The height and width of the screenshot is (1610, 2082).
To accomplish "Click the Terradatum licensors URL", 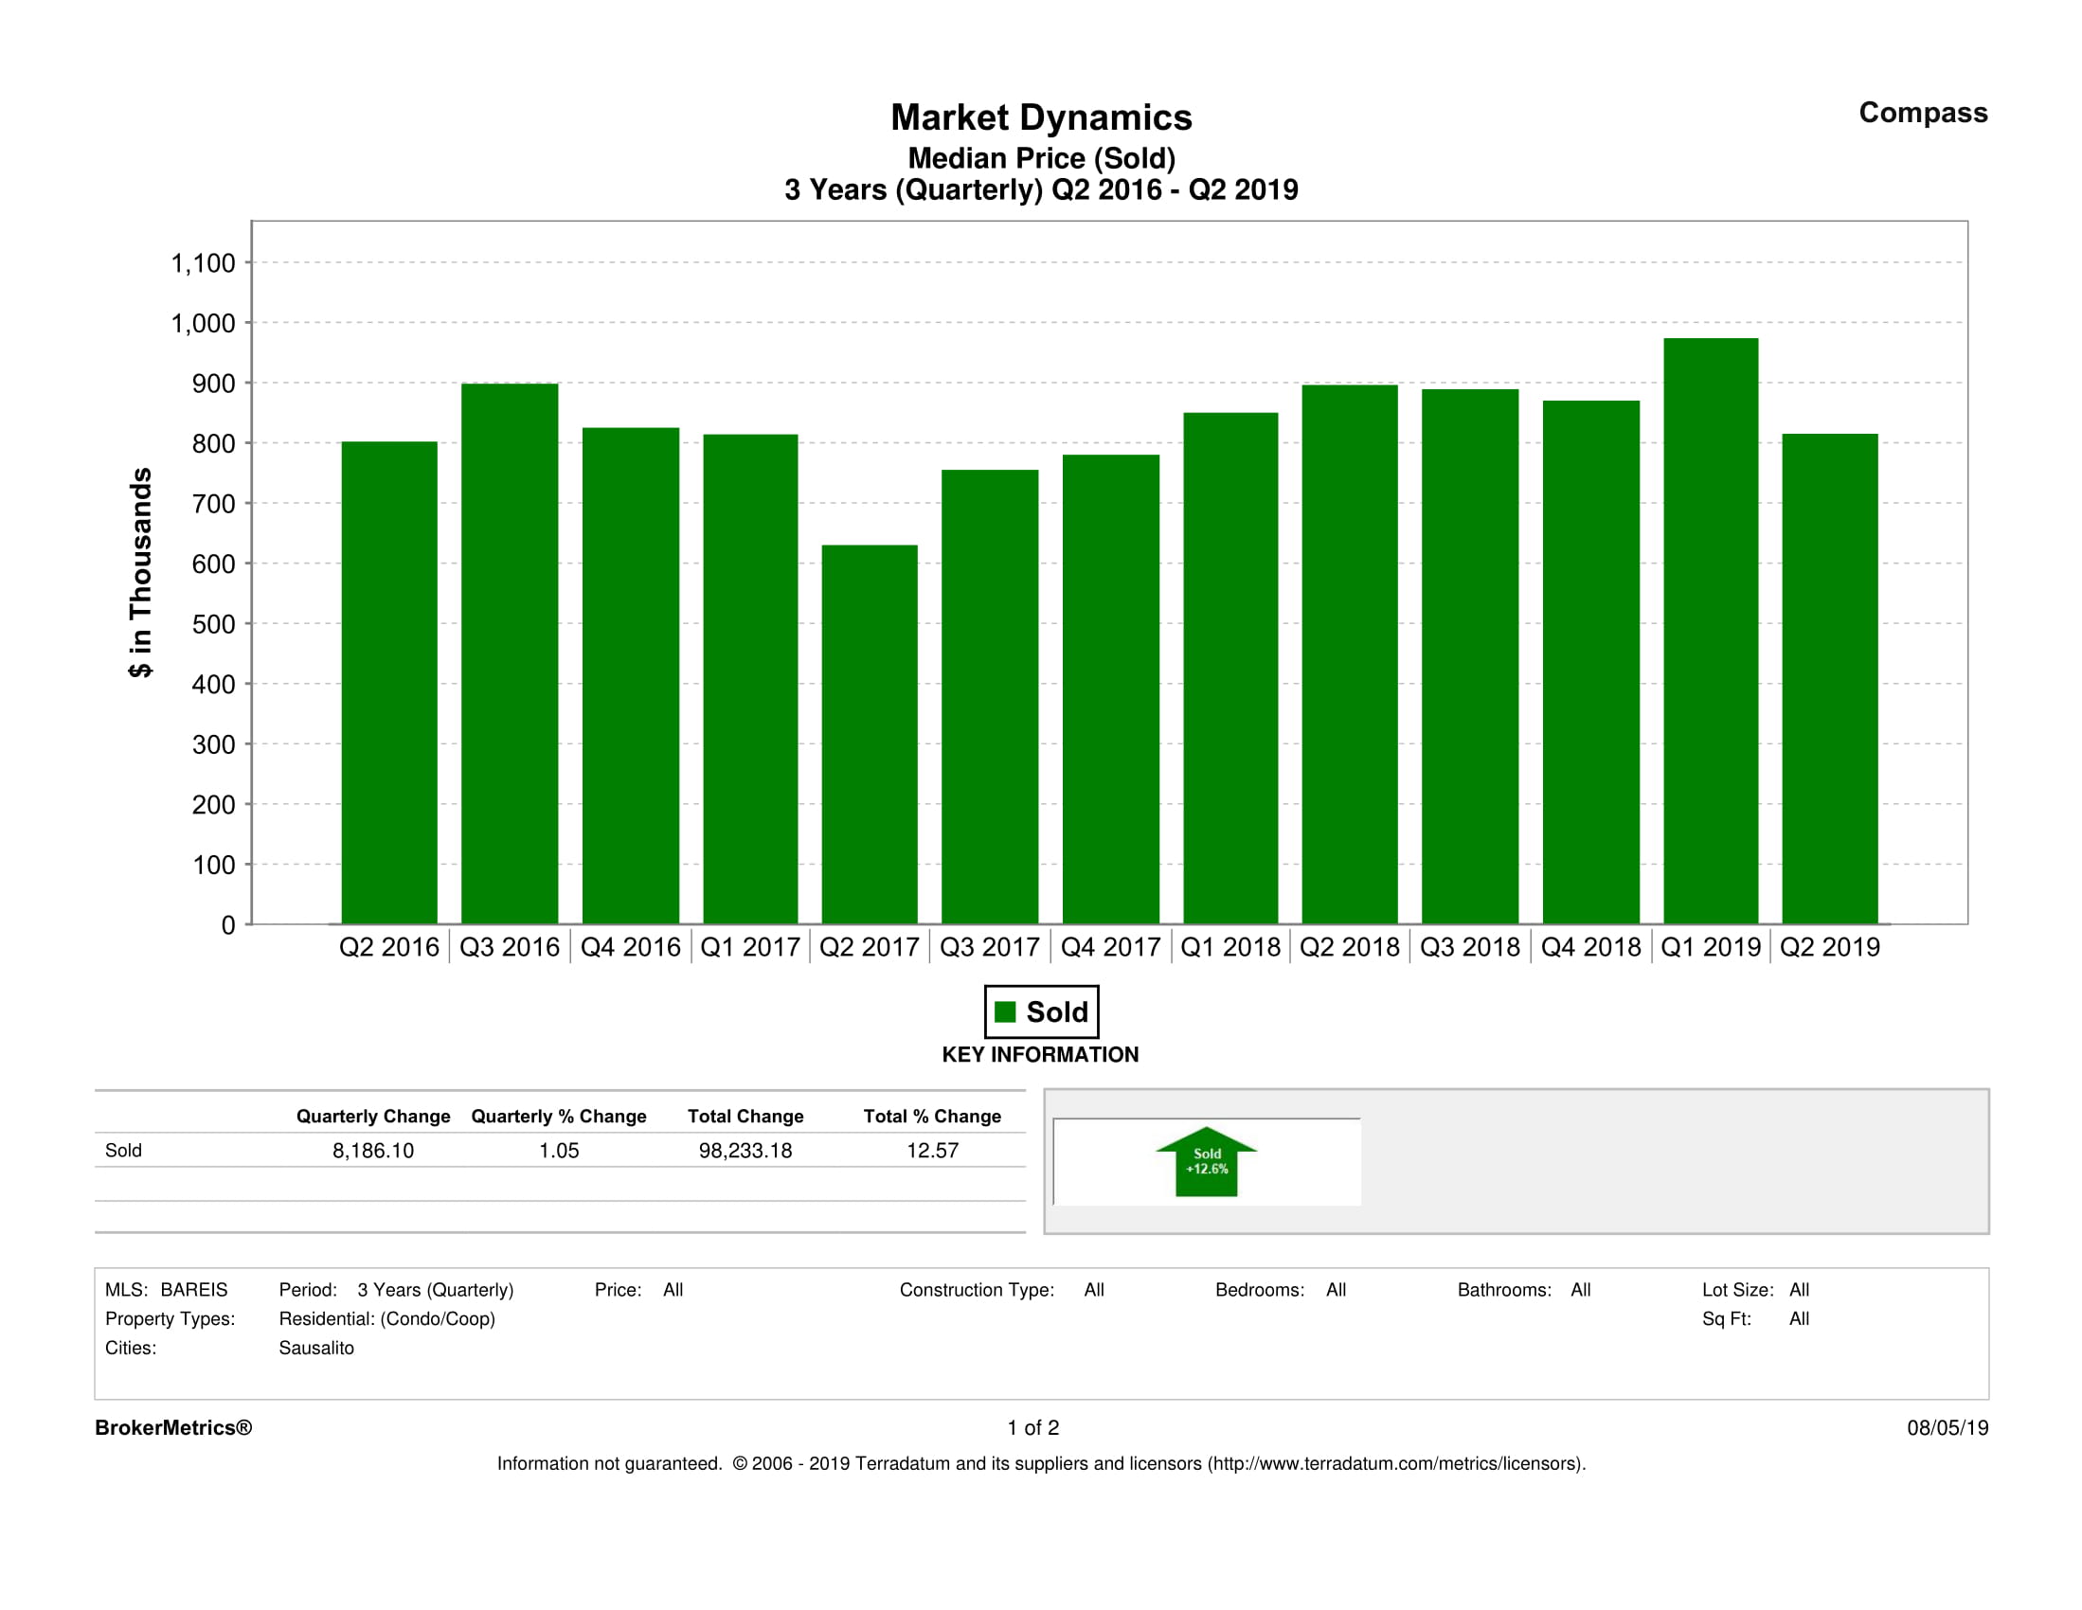I will 1395,1463.
